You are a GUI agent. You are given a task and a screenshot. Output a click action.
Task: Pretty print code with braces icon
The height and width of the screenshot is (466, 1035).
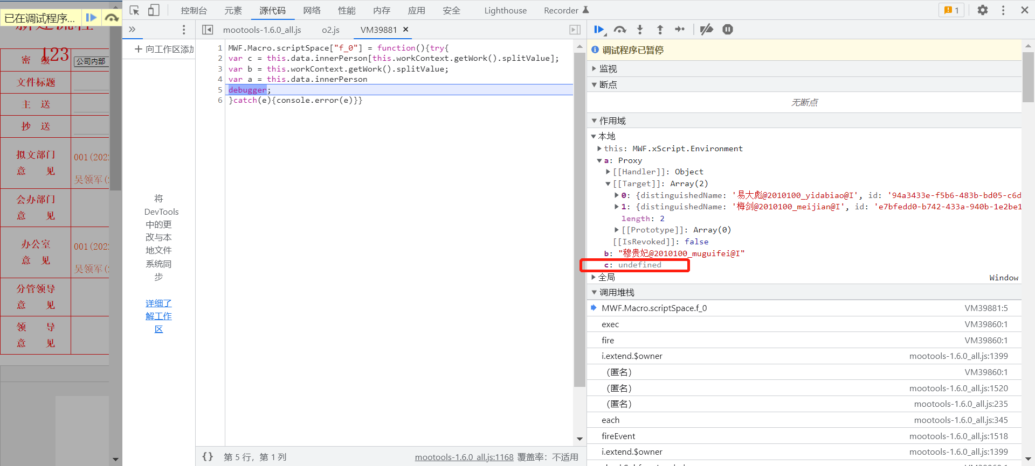(x=208, y=457)
